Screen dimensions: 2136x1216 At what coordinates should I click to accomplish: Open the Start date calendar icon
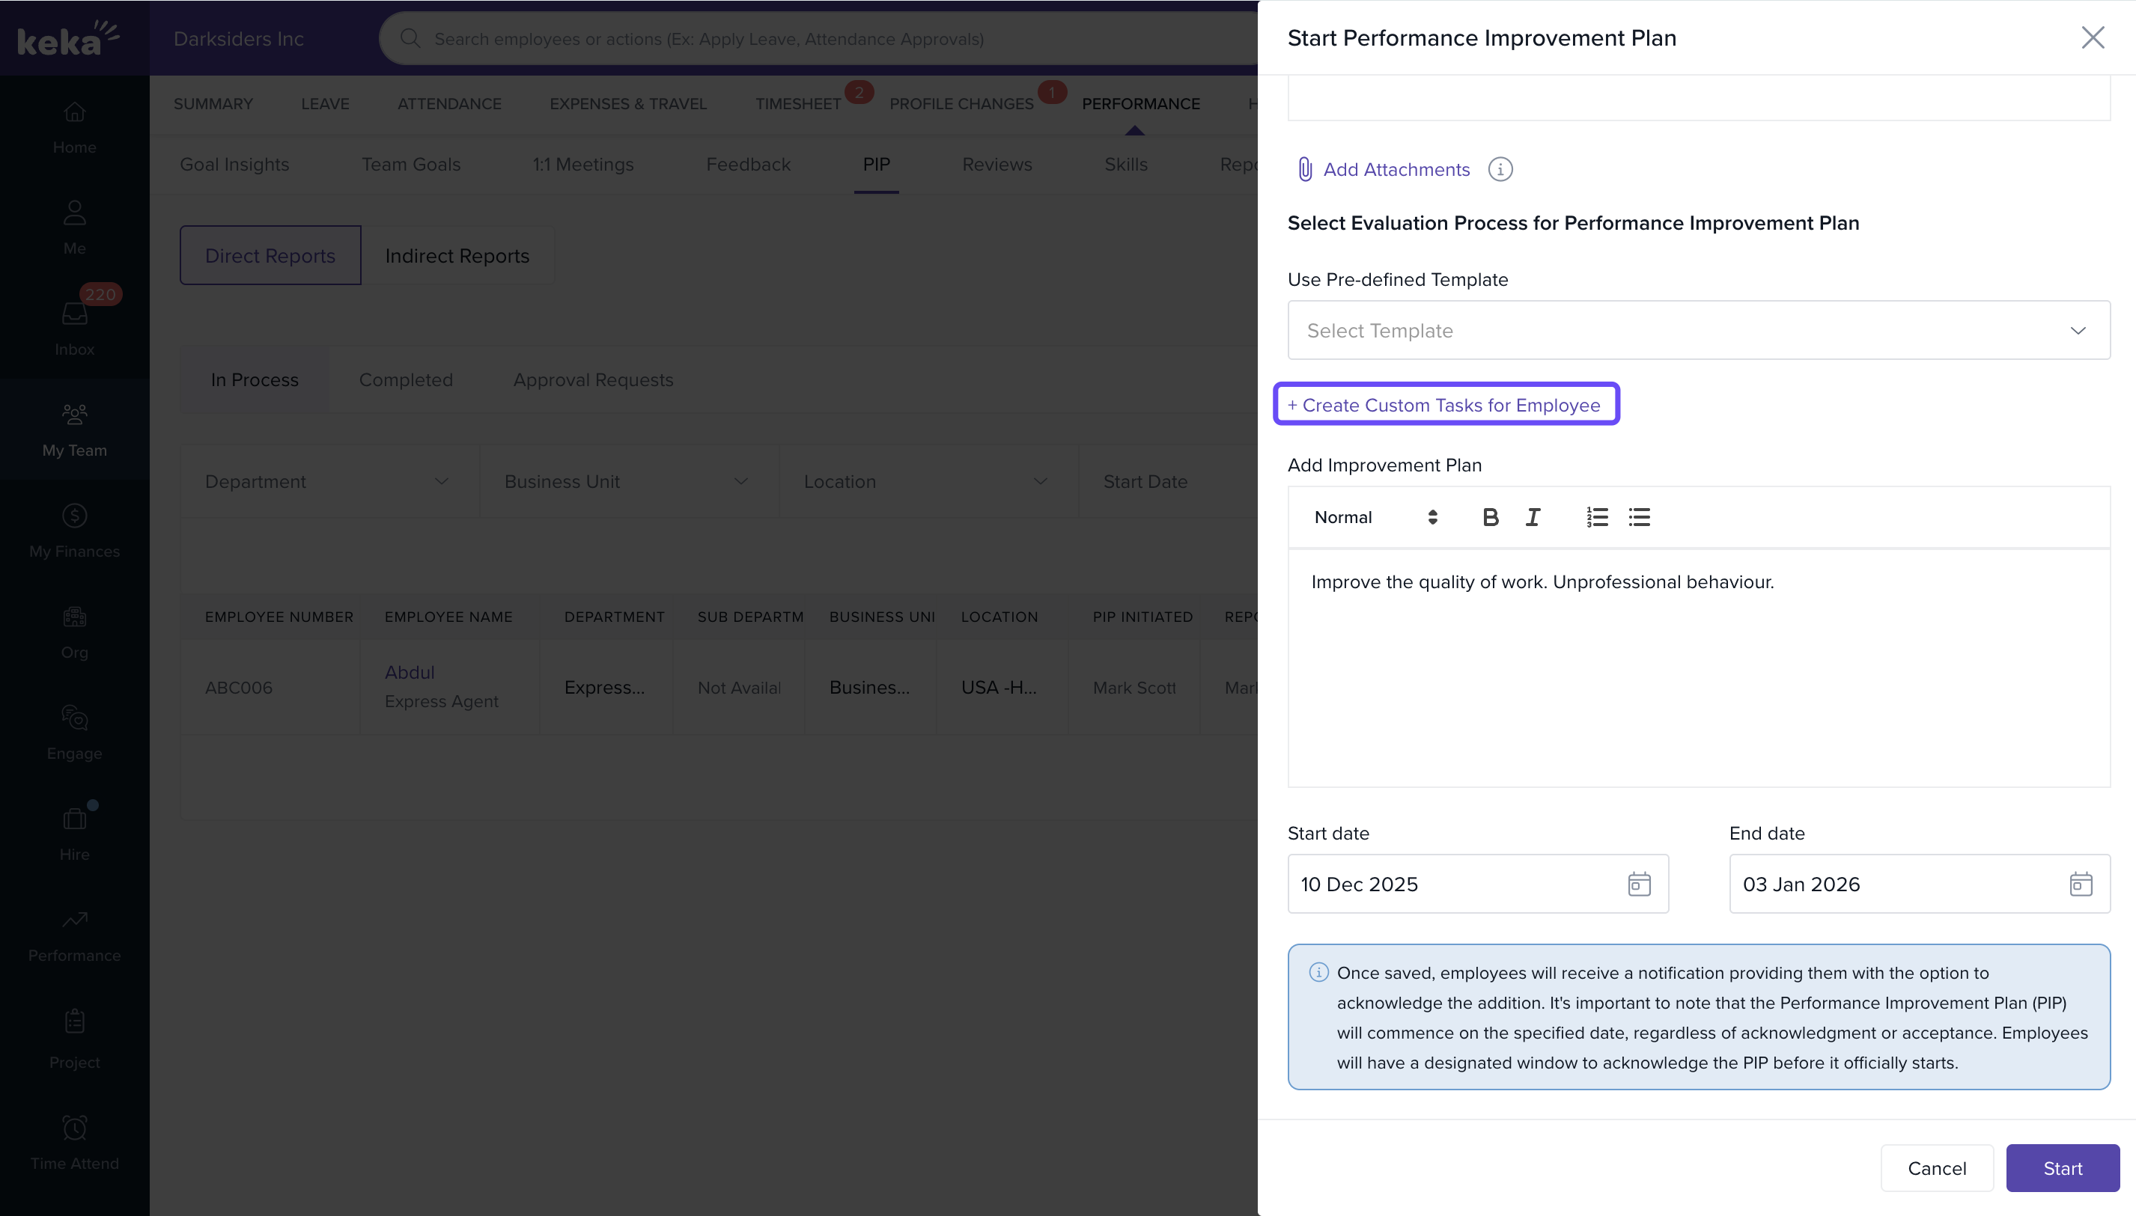[1638, 884]
